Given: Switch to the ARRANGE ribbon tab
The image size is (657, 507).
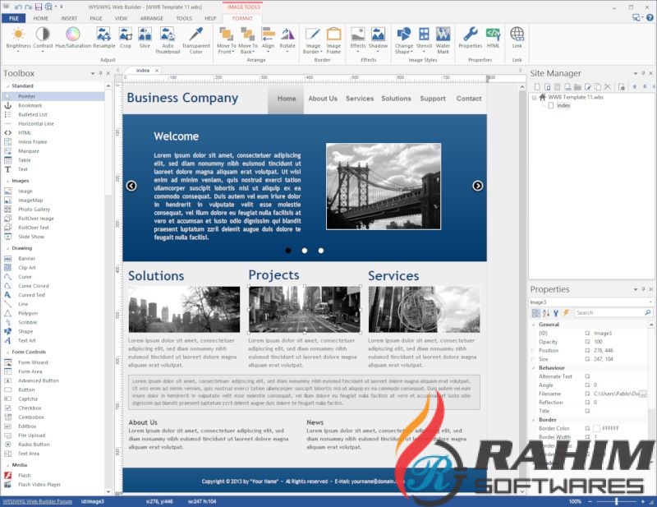Looking at the screenshot, I should point(152,18).
